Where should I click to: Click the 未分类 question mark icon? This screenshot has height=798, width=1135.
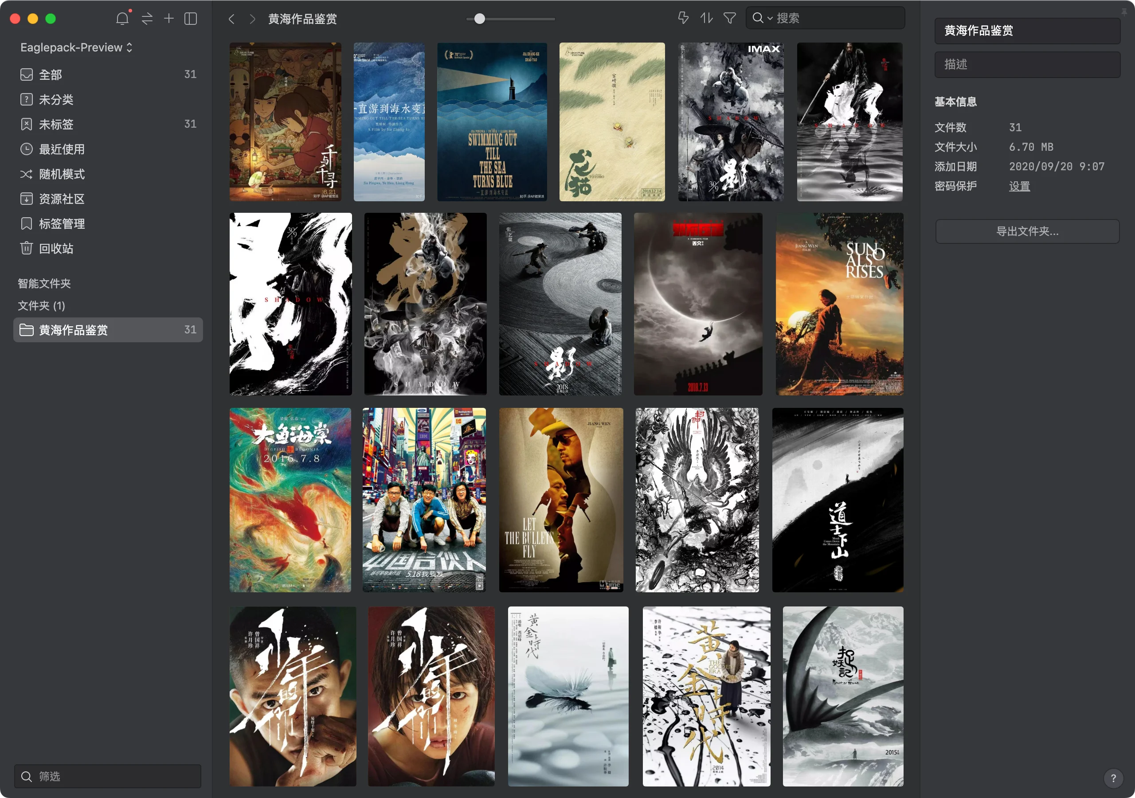pos(26,99)
